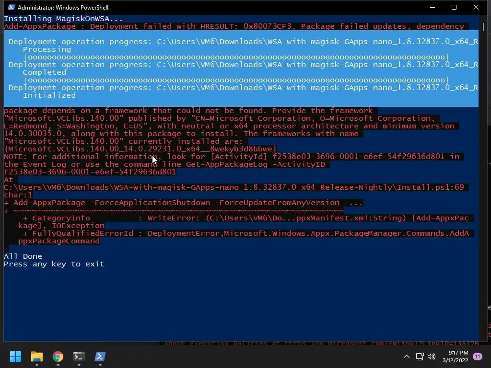The image size is (491, 368).
Task: Click the 'Add-AppxPackage -ForceApplicationShutdown' command line
Action: point(183,203)
